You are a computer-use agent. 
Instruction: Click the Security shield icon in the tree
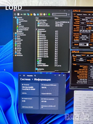click(16, 50)
